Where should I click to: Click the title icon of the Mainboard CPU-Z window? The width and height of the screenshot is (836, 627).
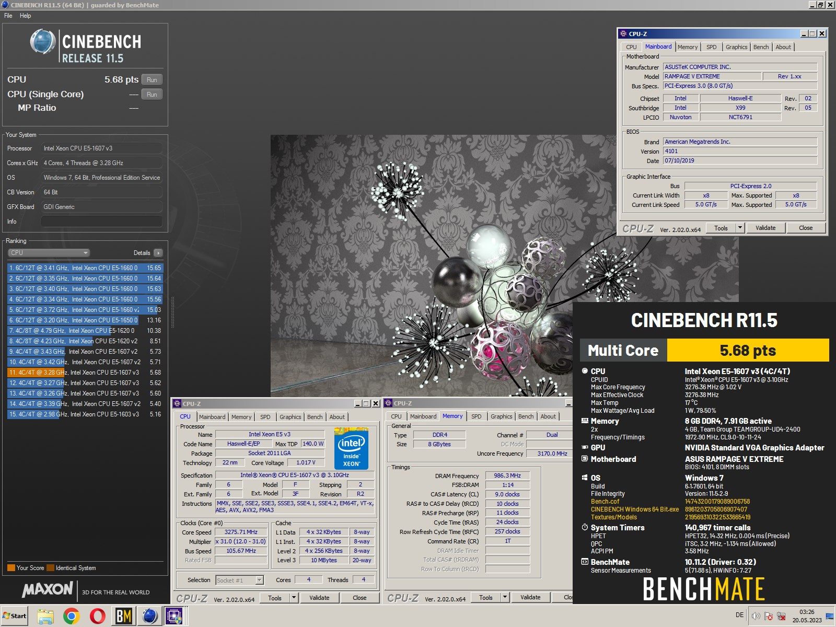pyautogui.click(x=623, y=33)
